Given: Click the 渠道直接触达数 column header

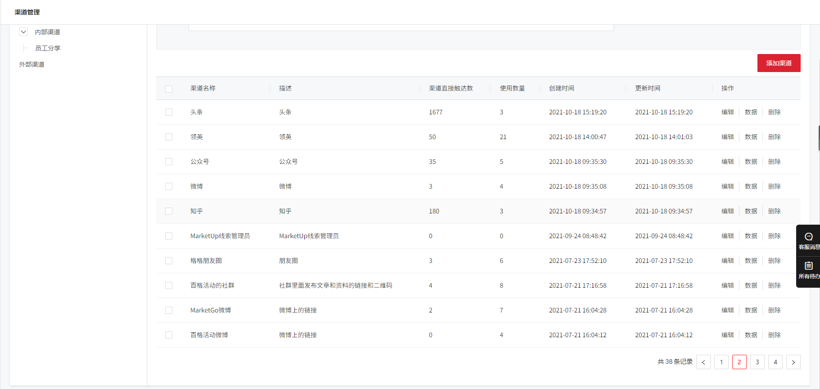Looking at the screenshot, I should pos(451,88).
